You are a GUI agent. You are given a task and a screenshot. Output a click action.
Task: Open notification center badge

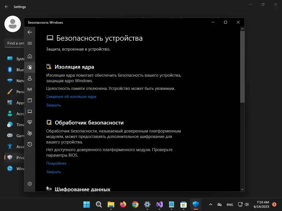(274, 204)
